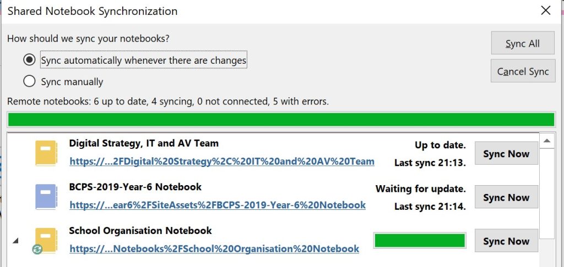564x267 pixels.
Task: Click the Digital Strategy, IT and AV Team title
Action: pyautogui.click(x=144, y=143)
